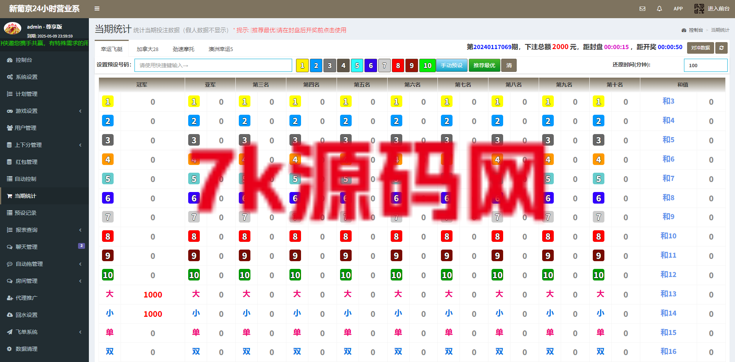The height and width of the screenshot is (362, 735).
Task: Click 大 in the 冠军 column
Action: [110, 294]
